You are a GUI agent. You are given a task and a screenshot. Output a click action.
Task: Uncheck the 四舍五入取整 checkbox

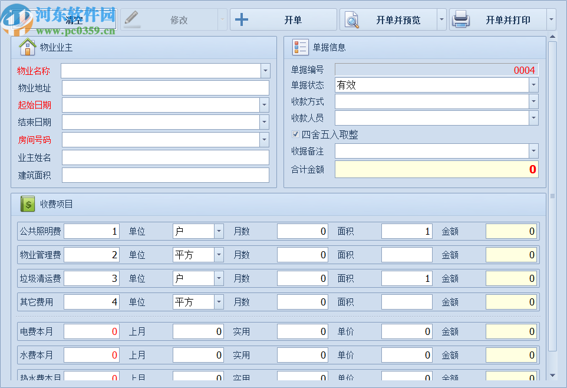[295, 134]
